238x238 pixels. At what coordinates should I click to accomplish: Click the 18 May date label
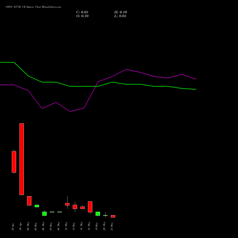coord(89,226)
